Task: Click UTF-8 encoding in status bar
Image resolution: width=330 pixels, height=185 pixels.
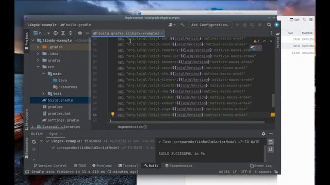Action: (246, 172)
